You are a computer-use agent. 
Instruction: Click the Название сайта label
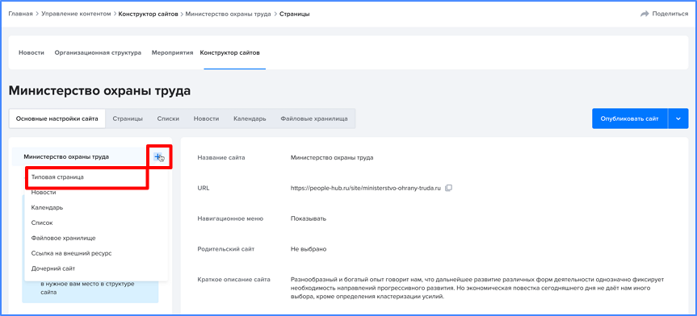coord(221,157)
